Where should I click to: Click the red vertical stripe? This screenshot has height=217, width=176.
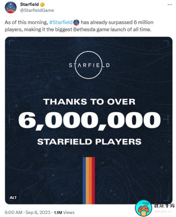point(93,181)
